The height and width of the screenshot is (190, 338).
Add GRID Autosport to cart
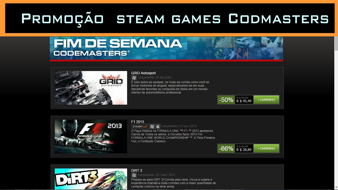(266, 100)
